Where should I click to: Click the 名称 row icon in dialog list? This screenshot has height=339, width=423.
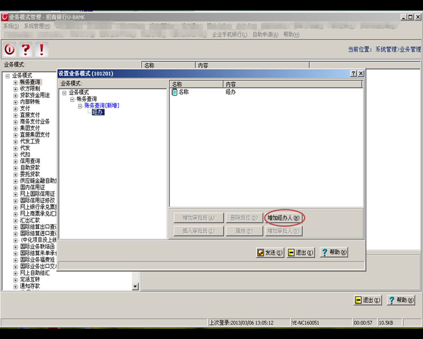pos(174,92)
